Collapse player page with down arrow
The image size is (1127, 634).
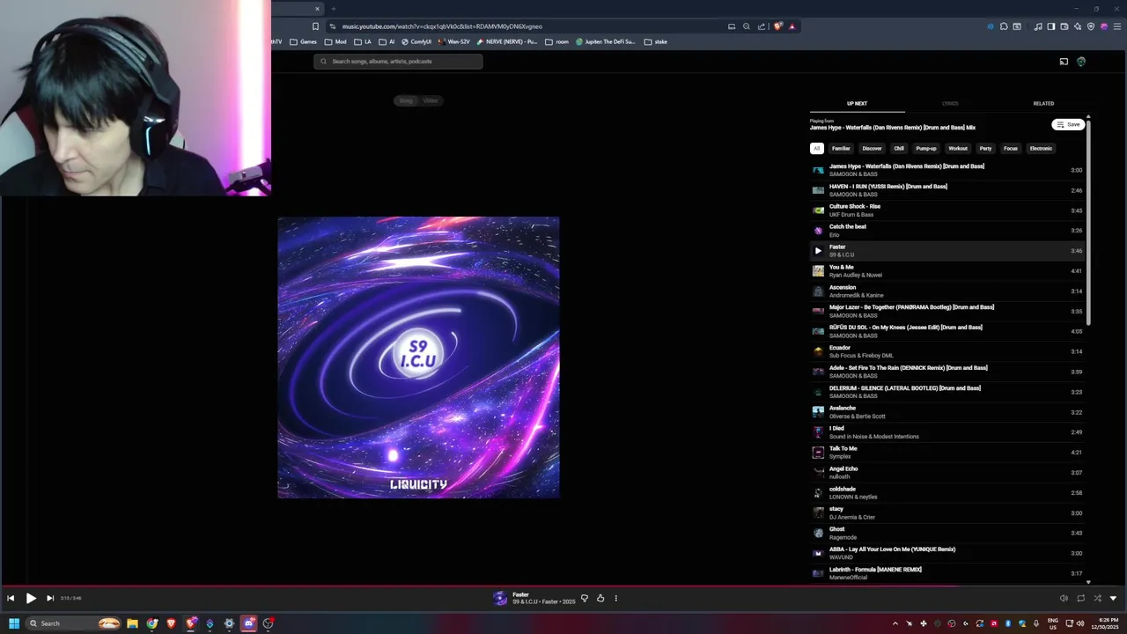1114,598
